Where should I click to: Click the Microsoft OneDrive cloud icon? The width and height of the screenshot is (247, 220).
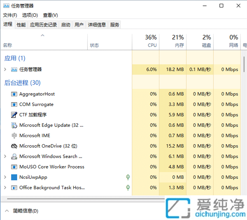(x=14, y=146)
